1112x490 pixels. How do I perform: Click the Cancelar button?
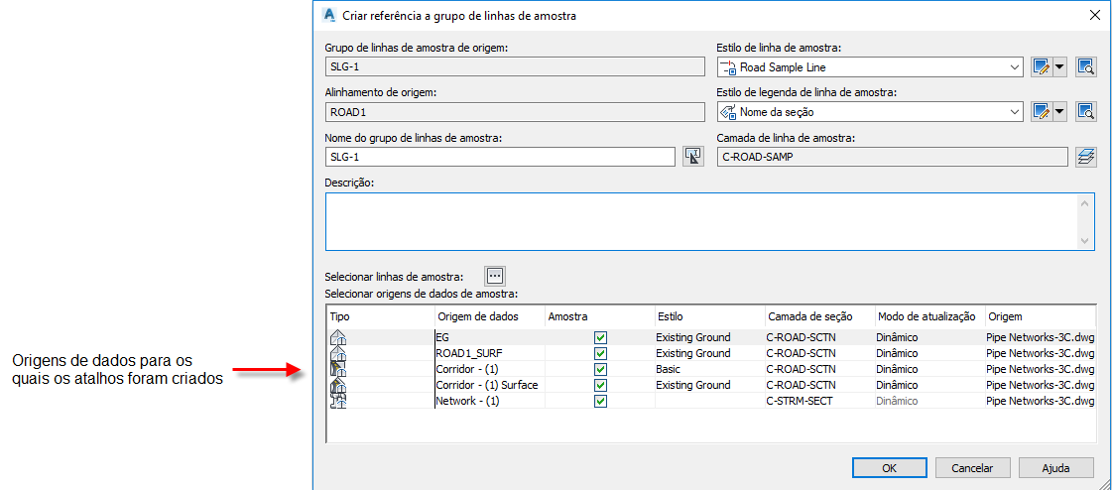972,467
